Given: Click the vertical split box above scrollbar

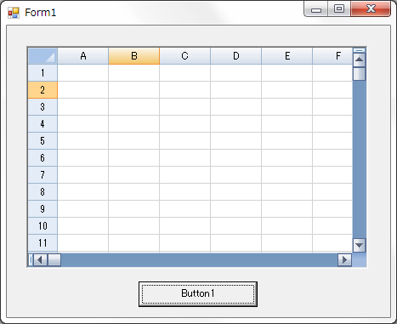Looking at the screenshot, I should 360,50.
